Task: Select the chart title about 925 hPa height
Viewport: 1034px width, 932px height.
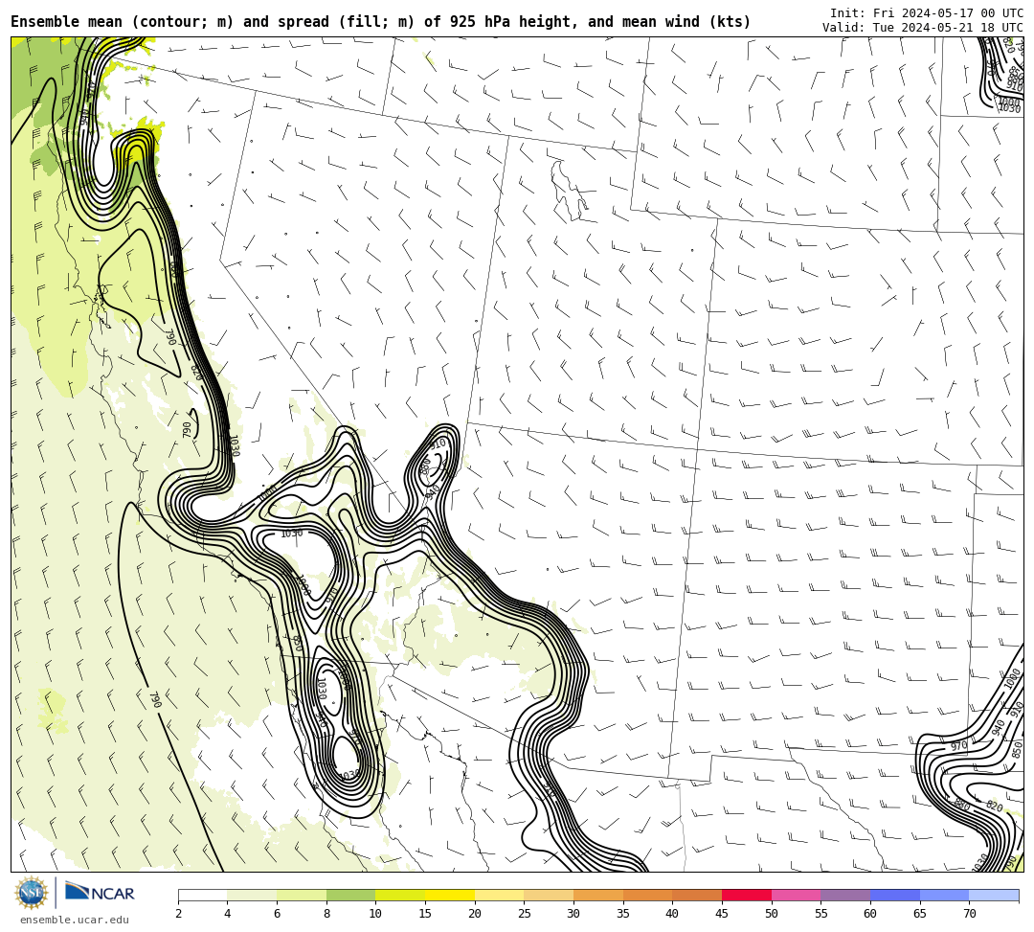Action: [380, 22]
